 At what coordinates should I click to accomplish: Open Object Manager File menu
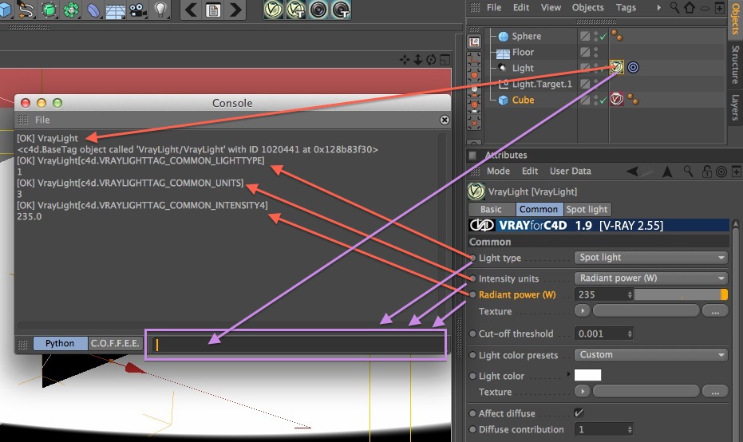494,8
